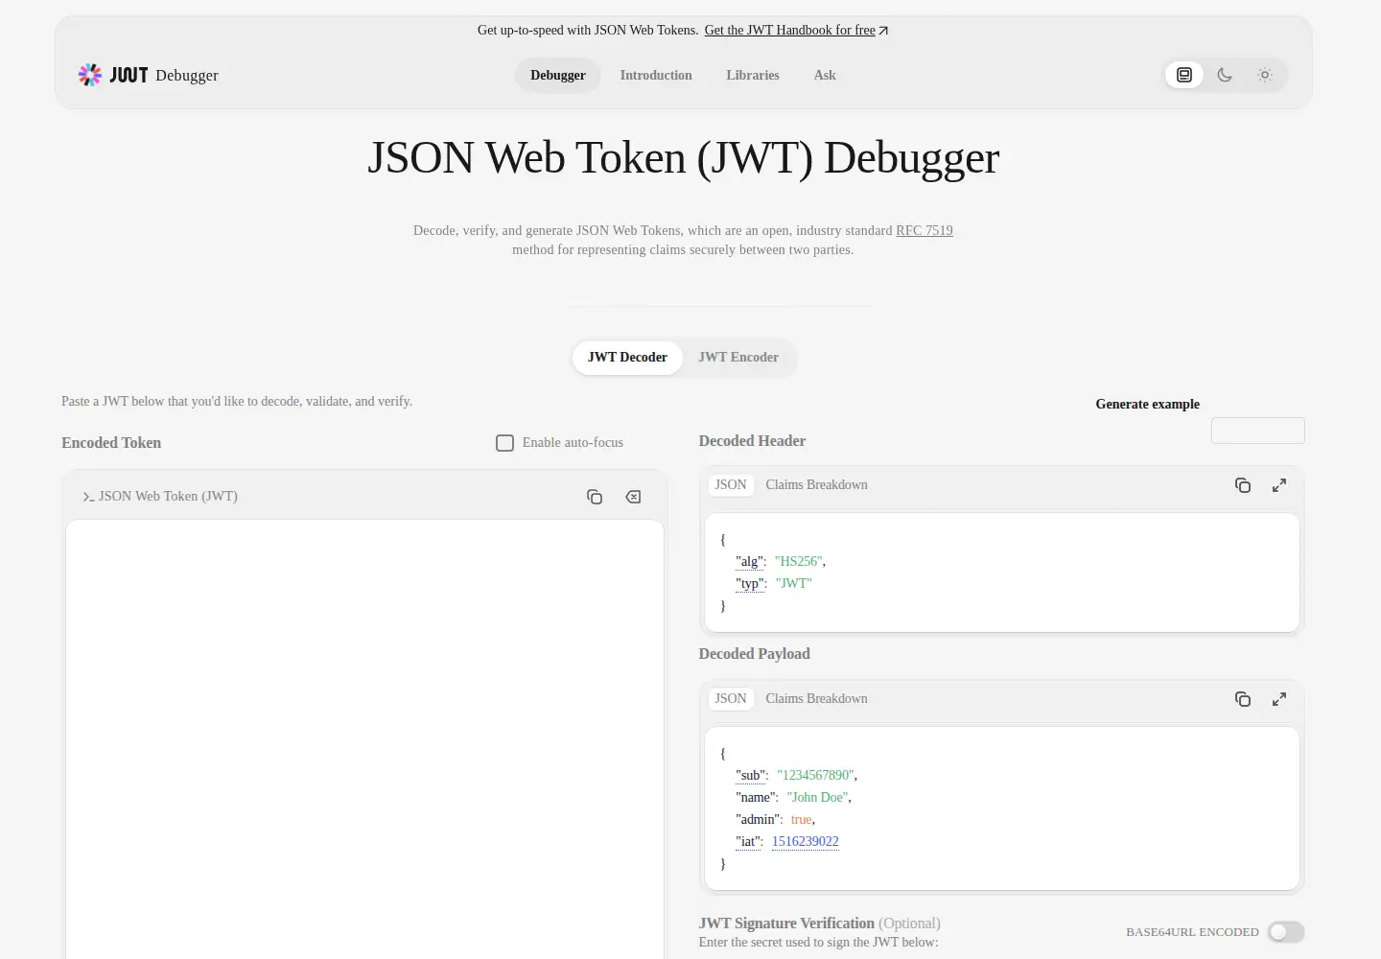Copy the Decoded Header JSON

tap(1243, 485)
